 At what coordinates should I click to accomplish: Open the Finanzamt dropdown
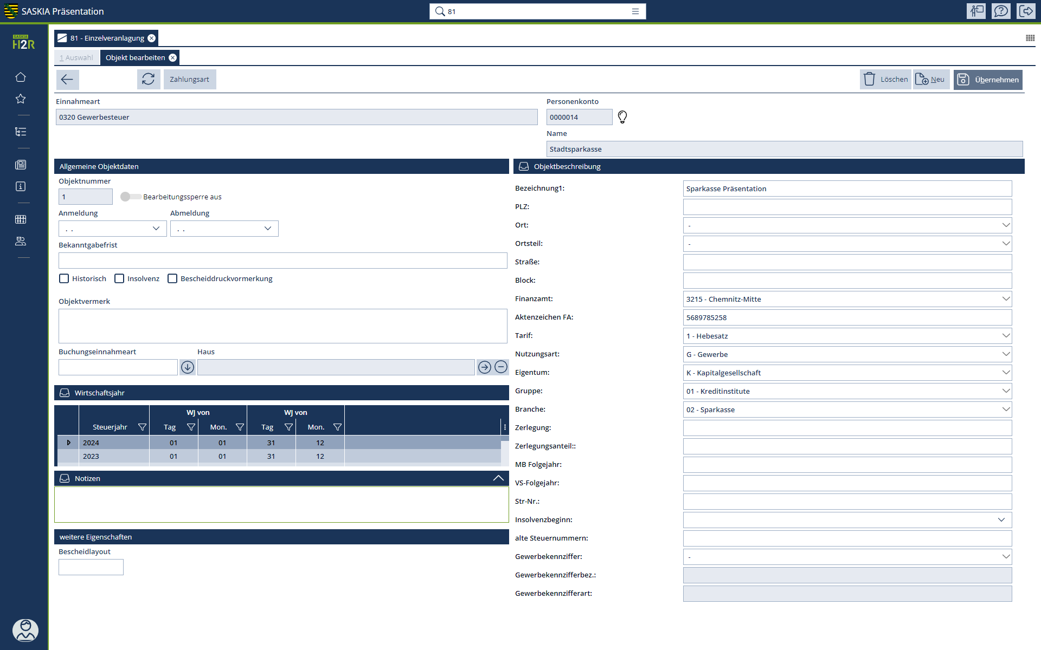[1006, 299]
